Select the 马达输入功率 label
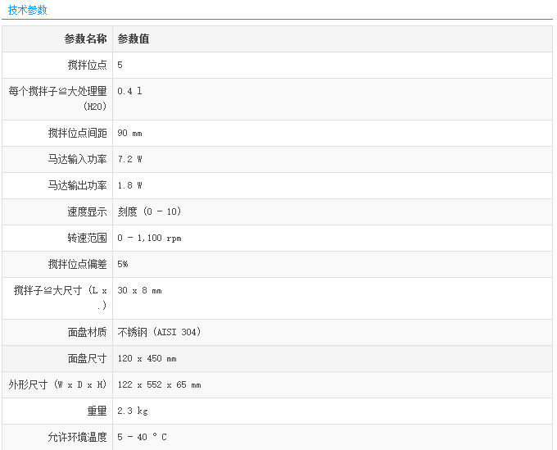The height and width of the screenshot is (450, 557). 77,159
